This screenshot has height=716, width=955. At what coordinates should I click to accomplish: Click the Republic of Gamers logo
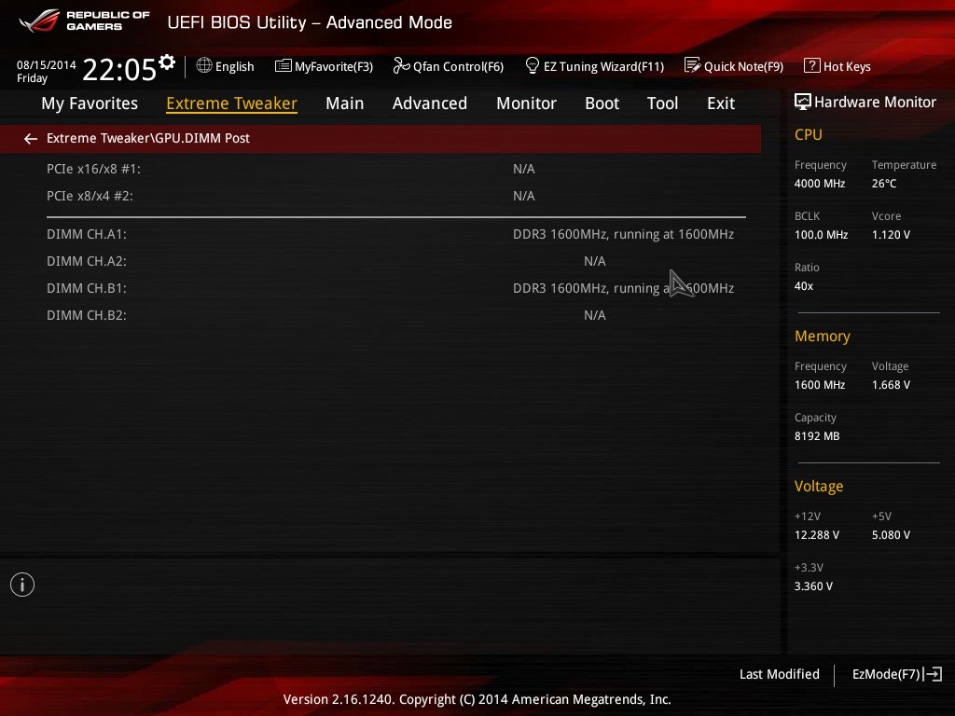point(84,21)
